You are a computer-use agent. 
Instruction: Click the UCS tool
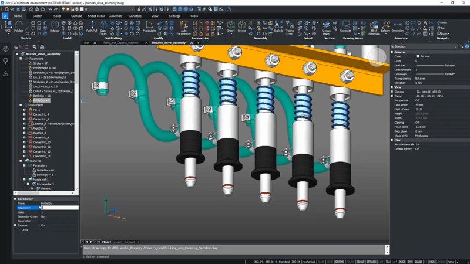(8, 26)
